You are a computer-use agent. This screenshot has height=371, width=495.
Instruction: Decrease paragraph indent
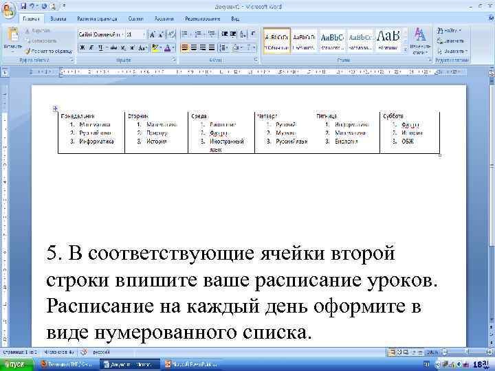coord(224,34)
